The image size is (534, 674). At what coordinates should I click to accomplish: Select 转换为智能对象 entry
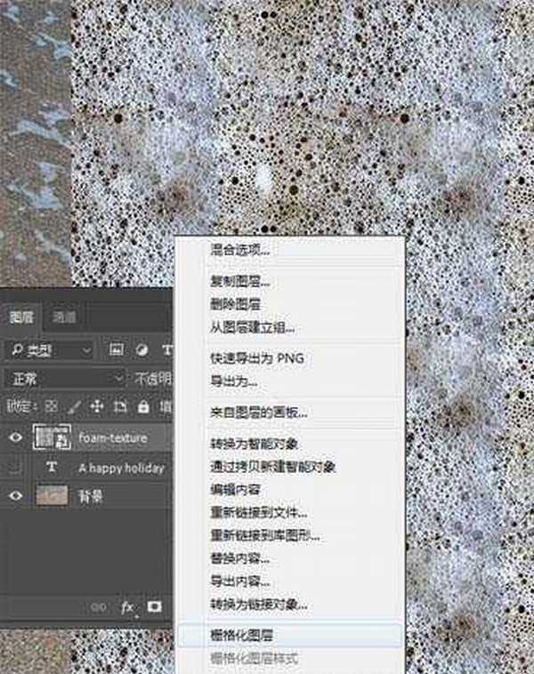pos(254,444)
